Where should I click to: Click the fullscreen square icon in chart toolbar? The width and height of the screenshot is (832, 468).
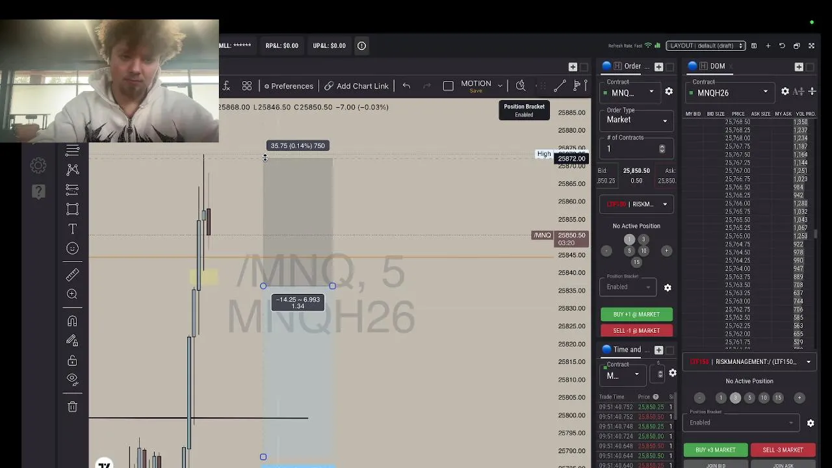coord(448,86)
